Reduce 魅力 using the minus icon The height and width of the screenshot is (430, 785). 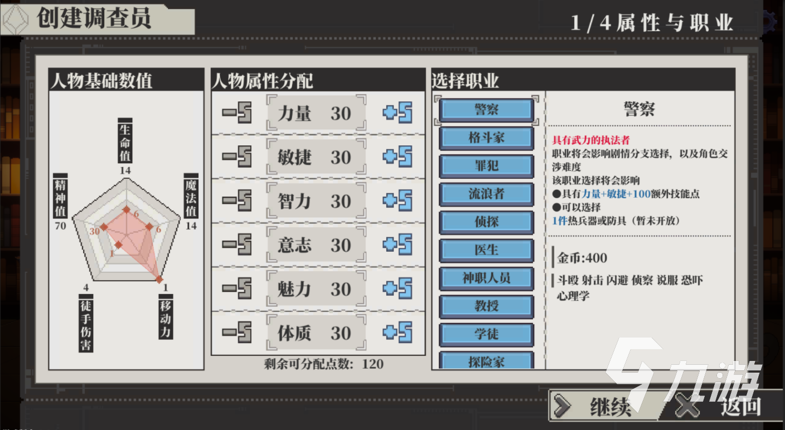point(237,289)
